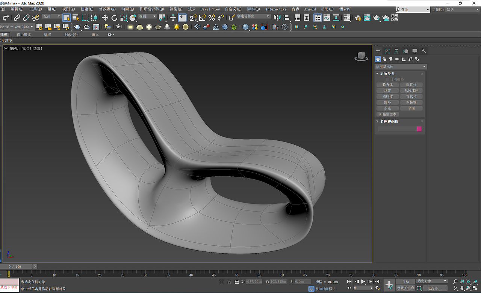The image size is (481, 293).
Task: Click Zoom magnifier in viewport navigation
Action: (x=455, y=281)
